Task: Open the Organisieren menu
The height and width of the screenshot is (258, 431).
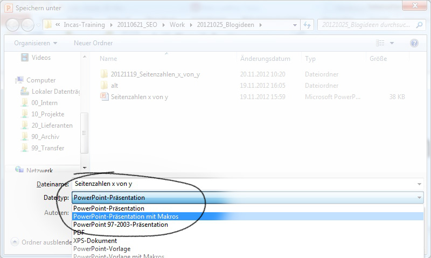Action: pos(36,43)
